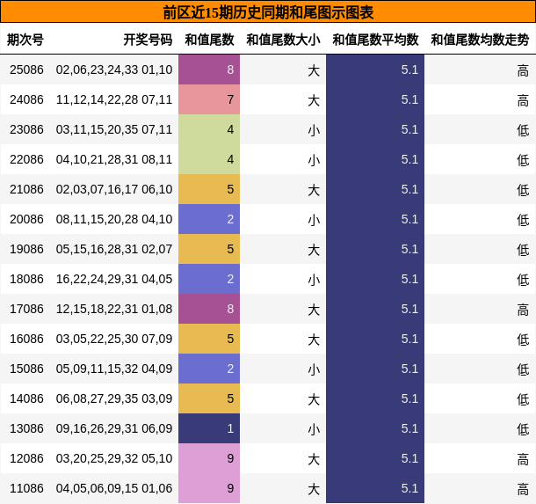Select the 和值尾数大小 column header

click(283, 40)
